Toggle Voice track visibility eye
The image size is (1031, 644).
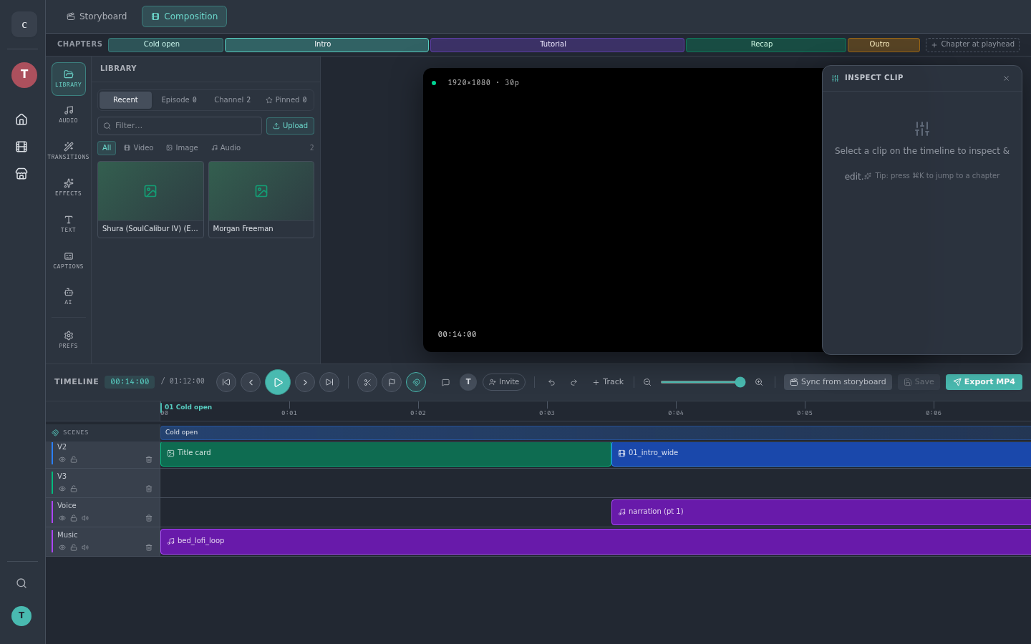pyautogui.click(x=62, y=518)
